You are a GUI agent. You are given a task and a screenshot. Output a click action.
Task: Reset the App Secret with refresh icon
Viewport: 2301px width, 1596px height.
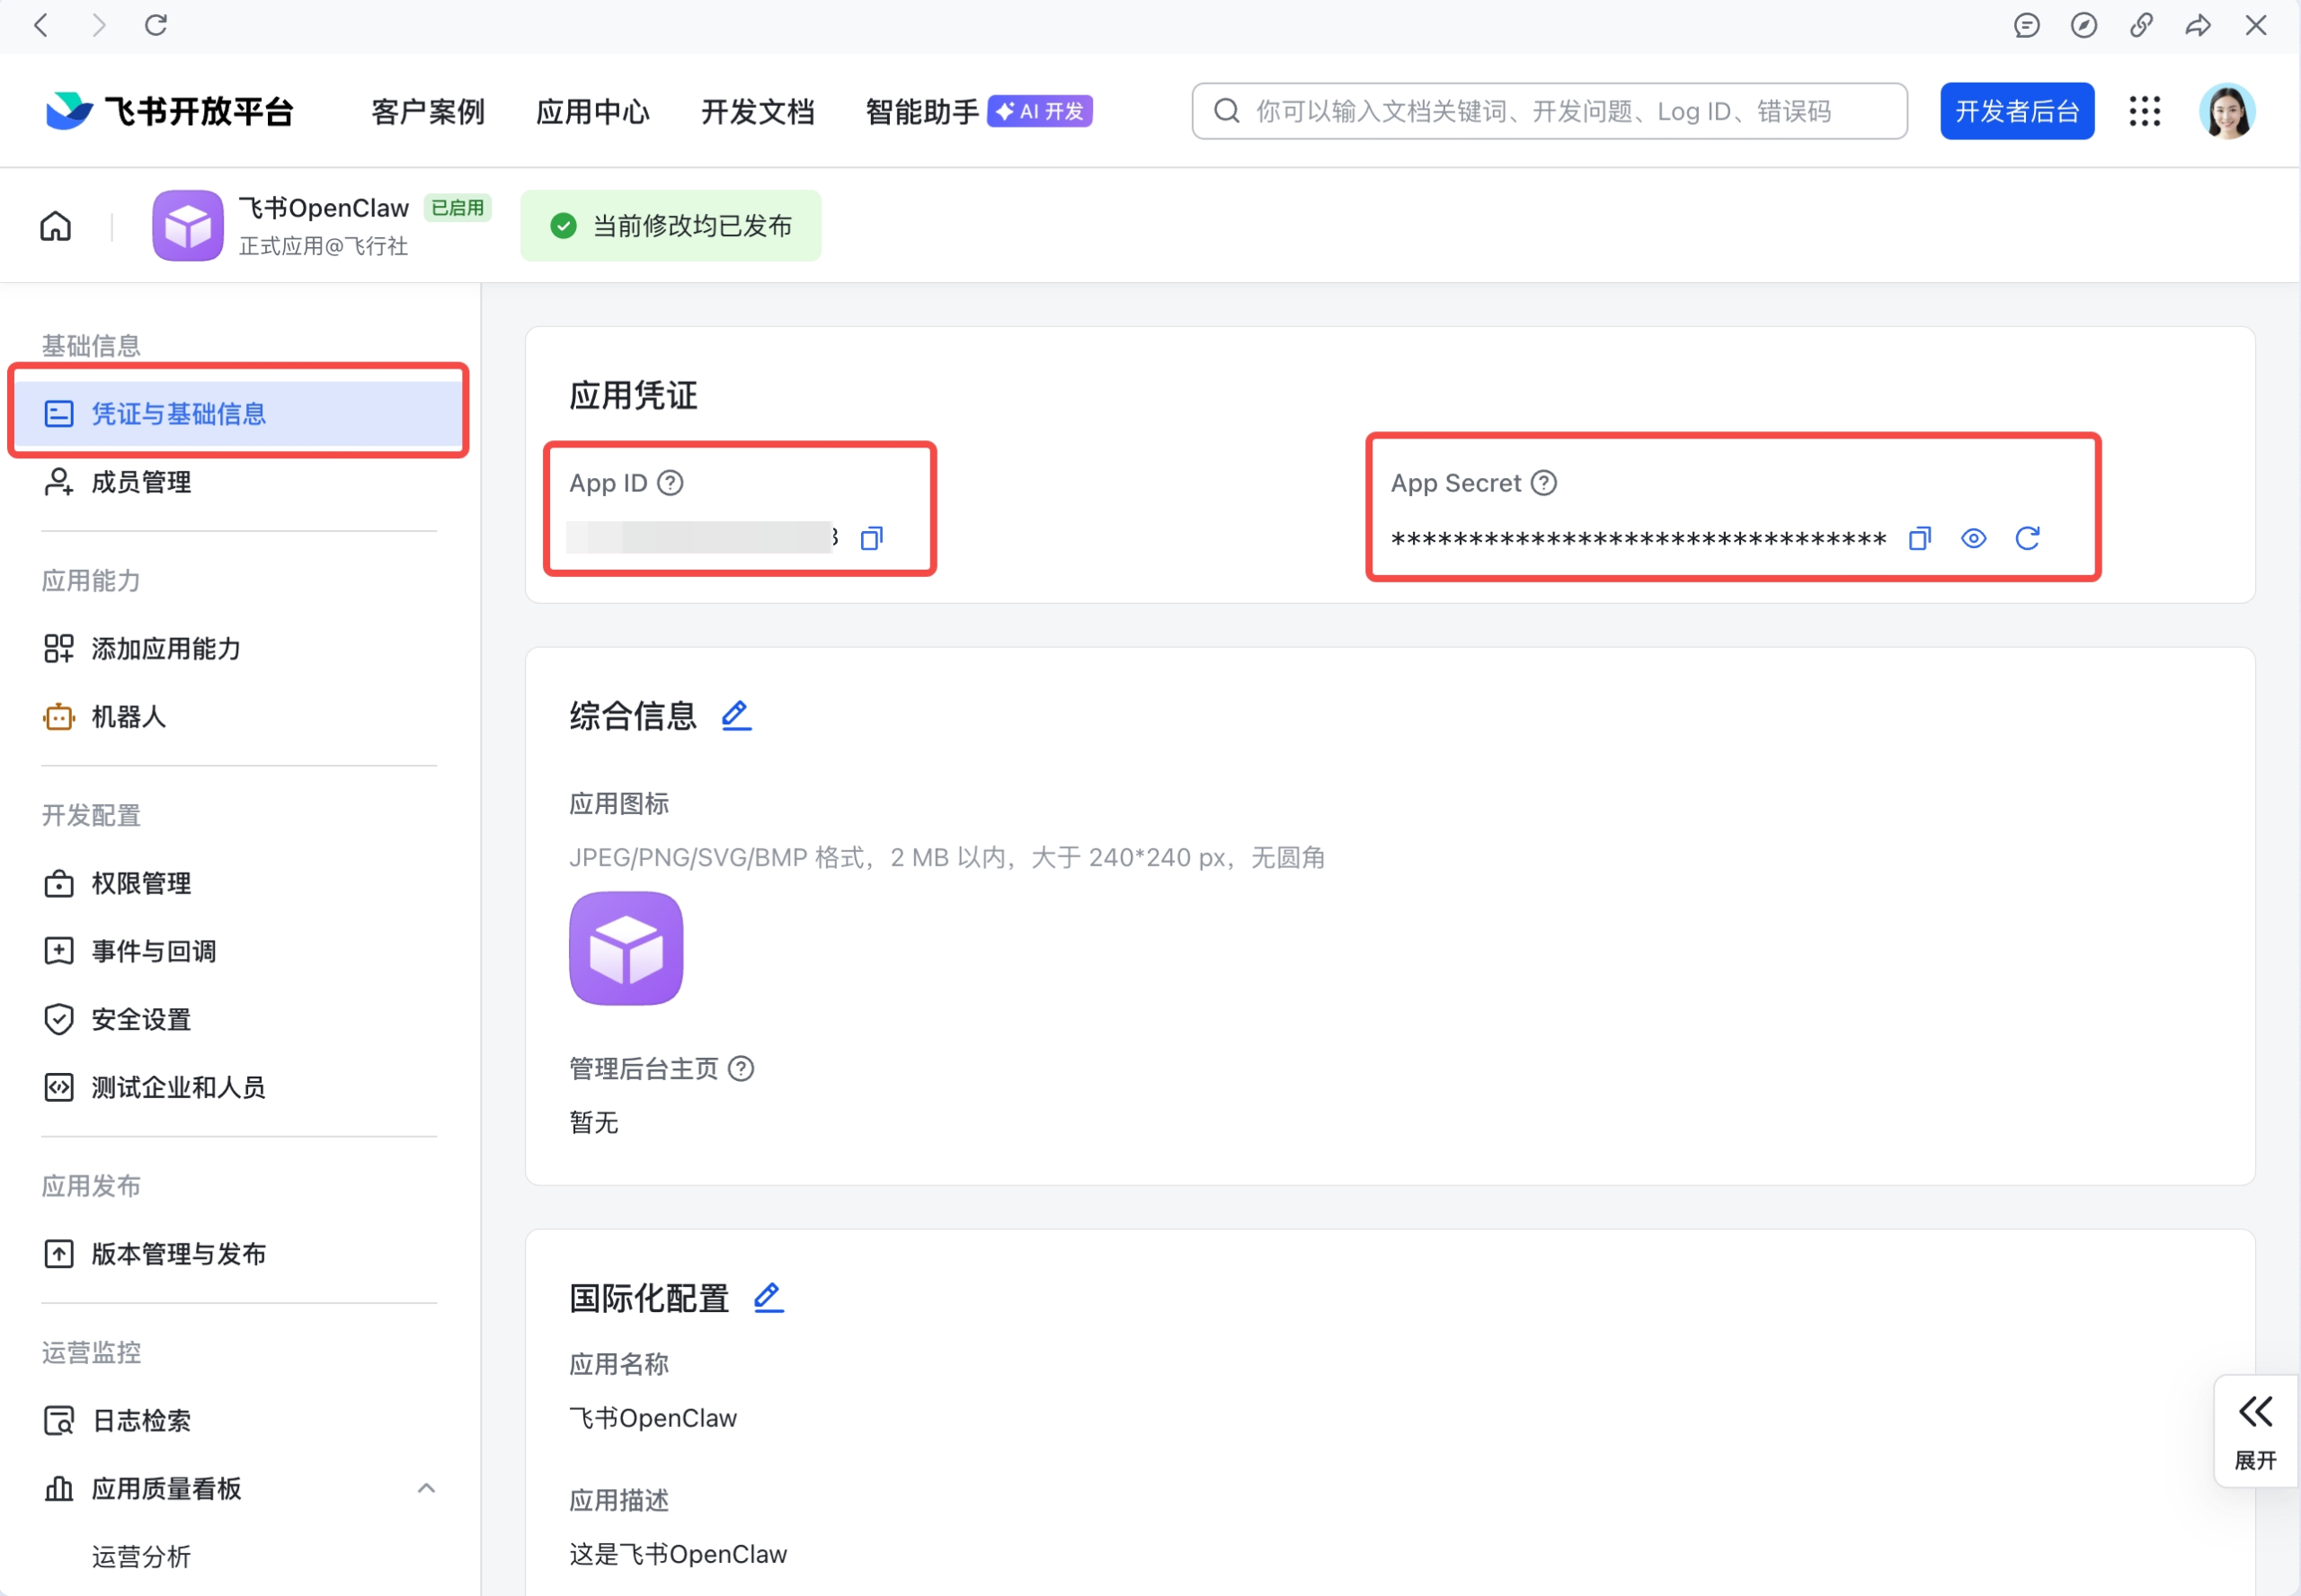(2028, 538)
